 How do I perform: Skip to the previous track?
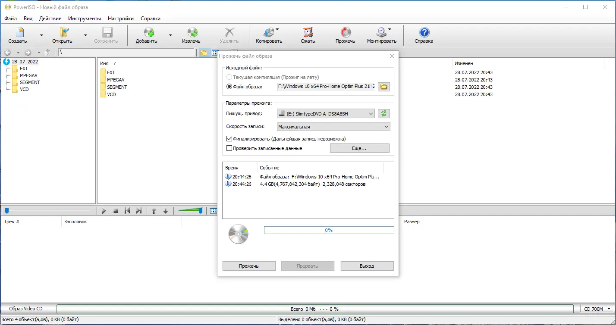point(127,211)
